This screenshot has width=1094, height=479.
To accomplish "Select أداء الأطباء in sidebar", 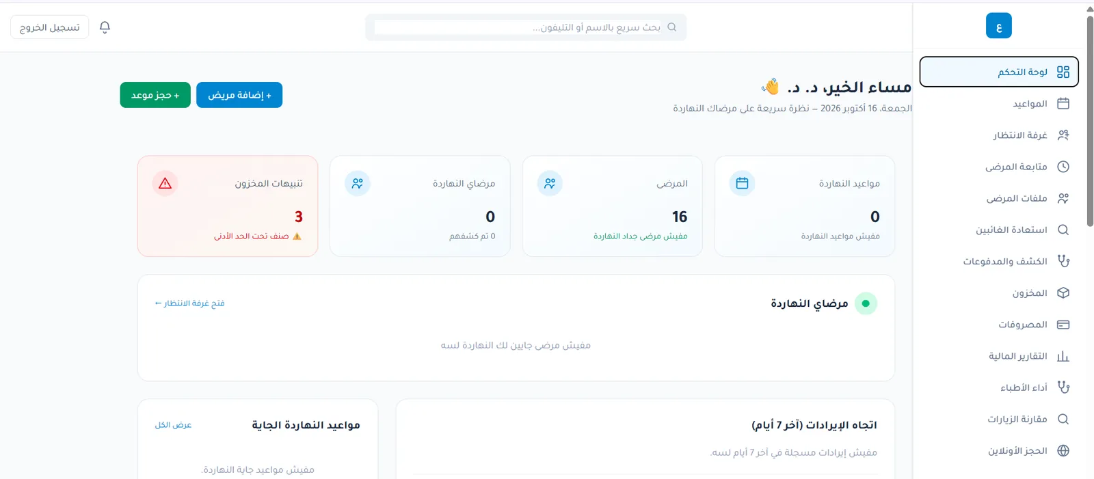I will click(999, 387).
